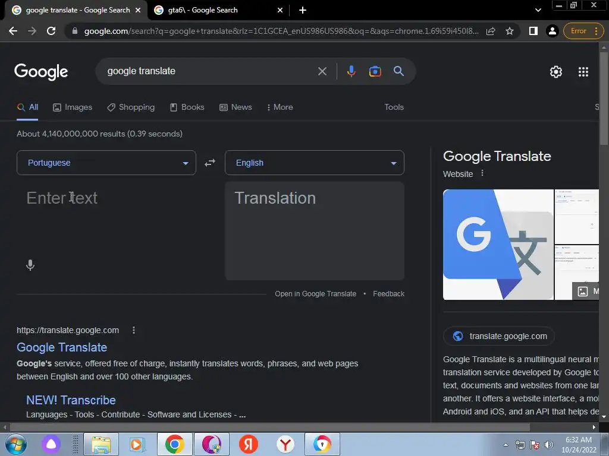
Task: Click the Translation output box
Action: pyautogui.click(x=315, y=231)
